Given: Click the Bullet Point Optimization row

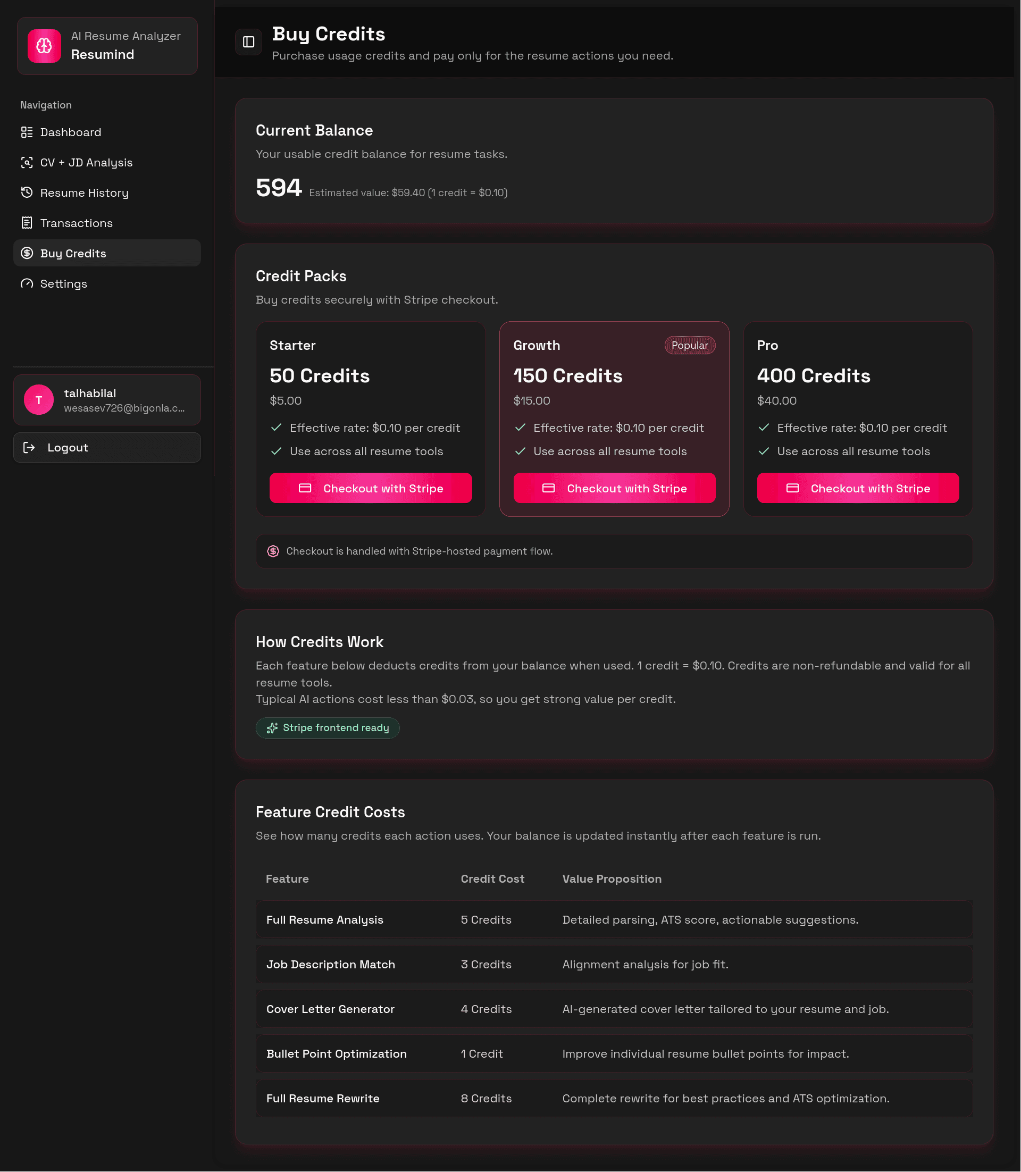Looking at the screenshot, I should 614,1054.
